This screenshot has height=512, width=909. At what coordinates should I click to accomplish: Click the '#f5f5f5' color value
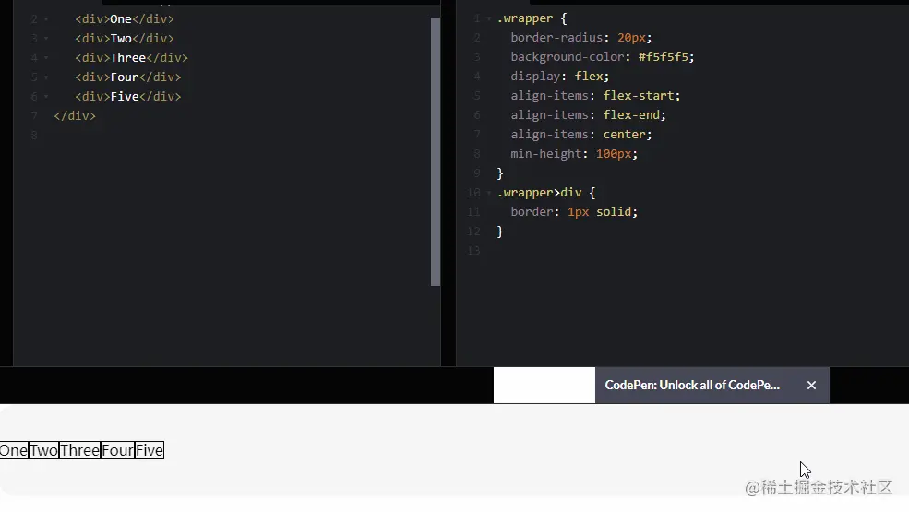click(x=664, y=57)
